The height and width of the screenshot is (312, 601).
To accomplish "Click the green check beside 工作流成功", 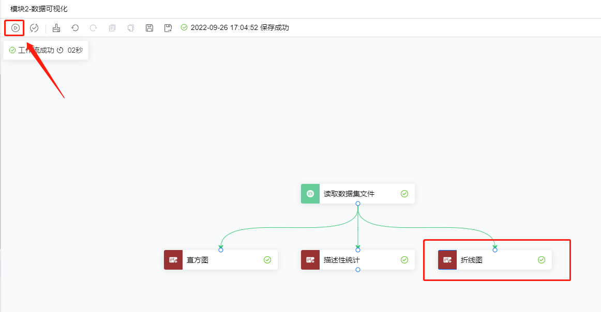I will tap(12, 50).
